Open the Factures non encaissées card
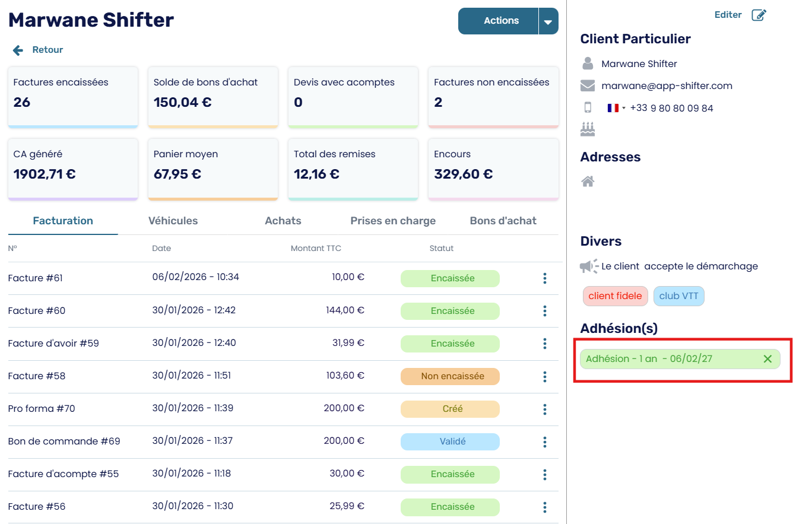Screen dimensions: 793x524 click(493, 97)
